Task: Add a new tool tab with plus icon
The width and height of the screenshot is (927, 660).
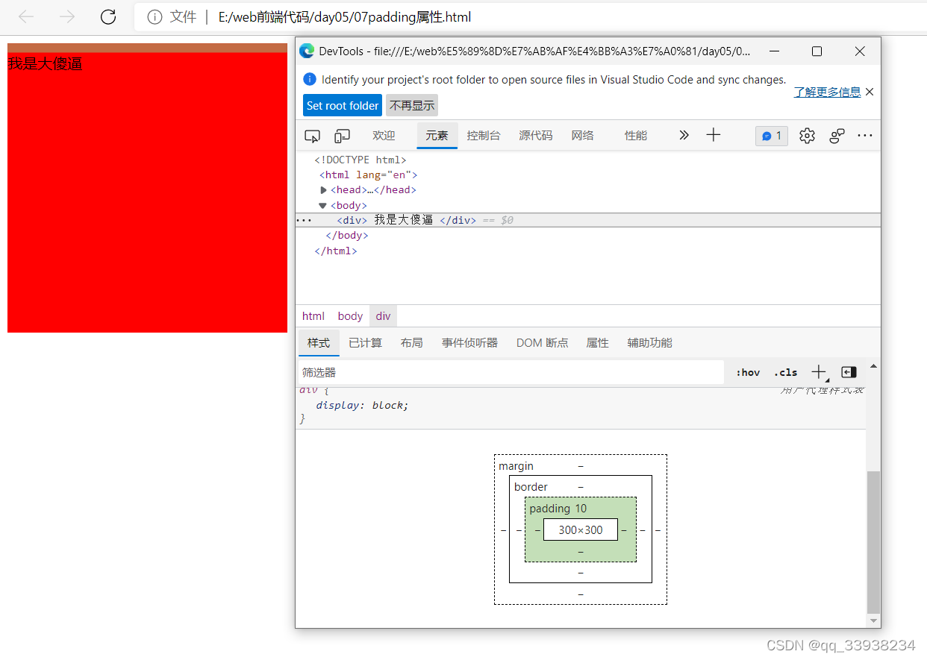Action: click(714, 135)
